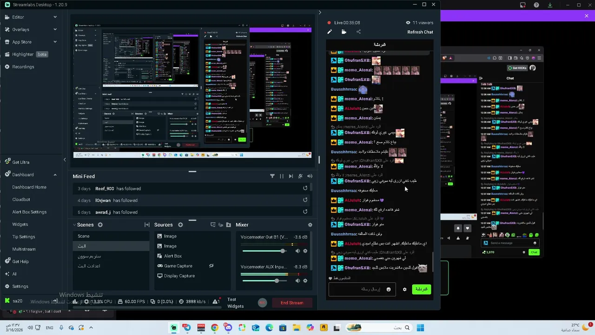
Task: Click the camera clip icon under Live timer
Action: pyautogui.click(x=344, y=32)
